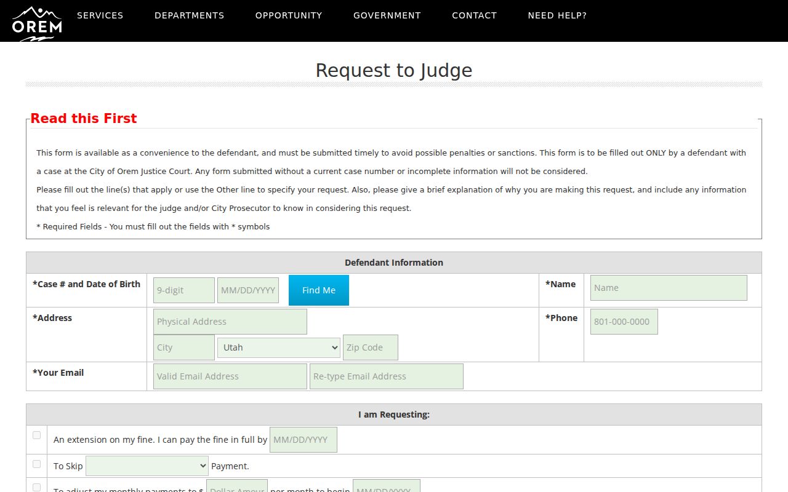Click the Read this First heading
Image resolution: width=788 pixels, height=492 pixels.
(84, 118)
